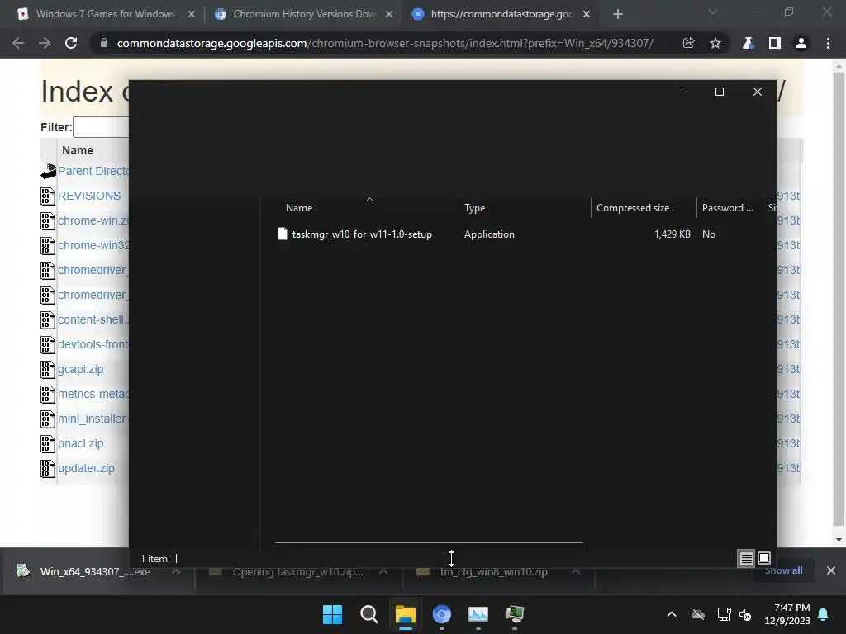Click the padlock site info icon
The width and height of the screenshot is (846, 634).
pos(104,43)
